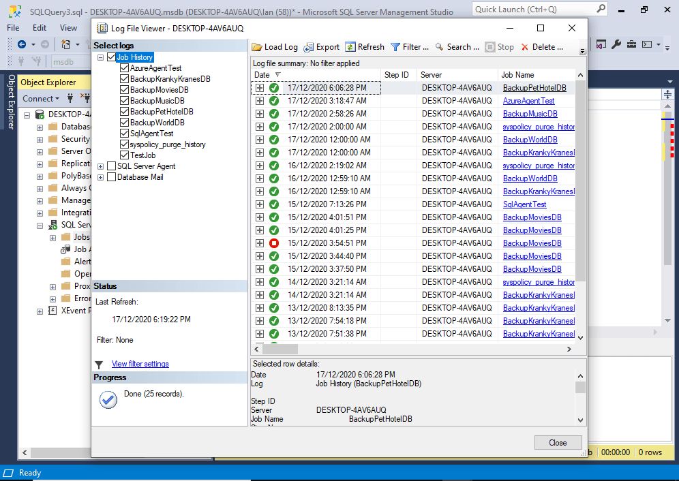The height and width of the screenshot is (481, 679).
Task: Click the log grid horizontal scrollbar thumb
Action: [x=280, y=349]
